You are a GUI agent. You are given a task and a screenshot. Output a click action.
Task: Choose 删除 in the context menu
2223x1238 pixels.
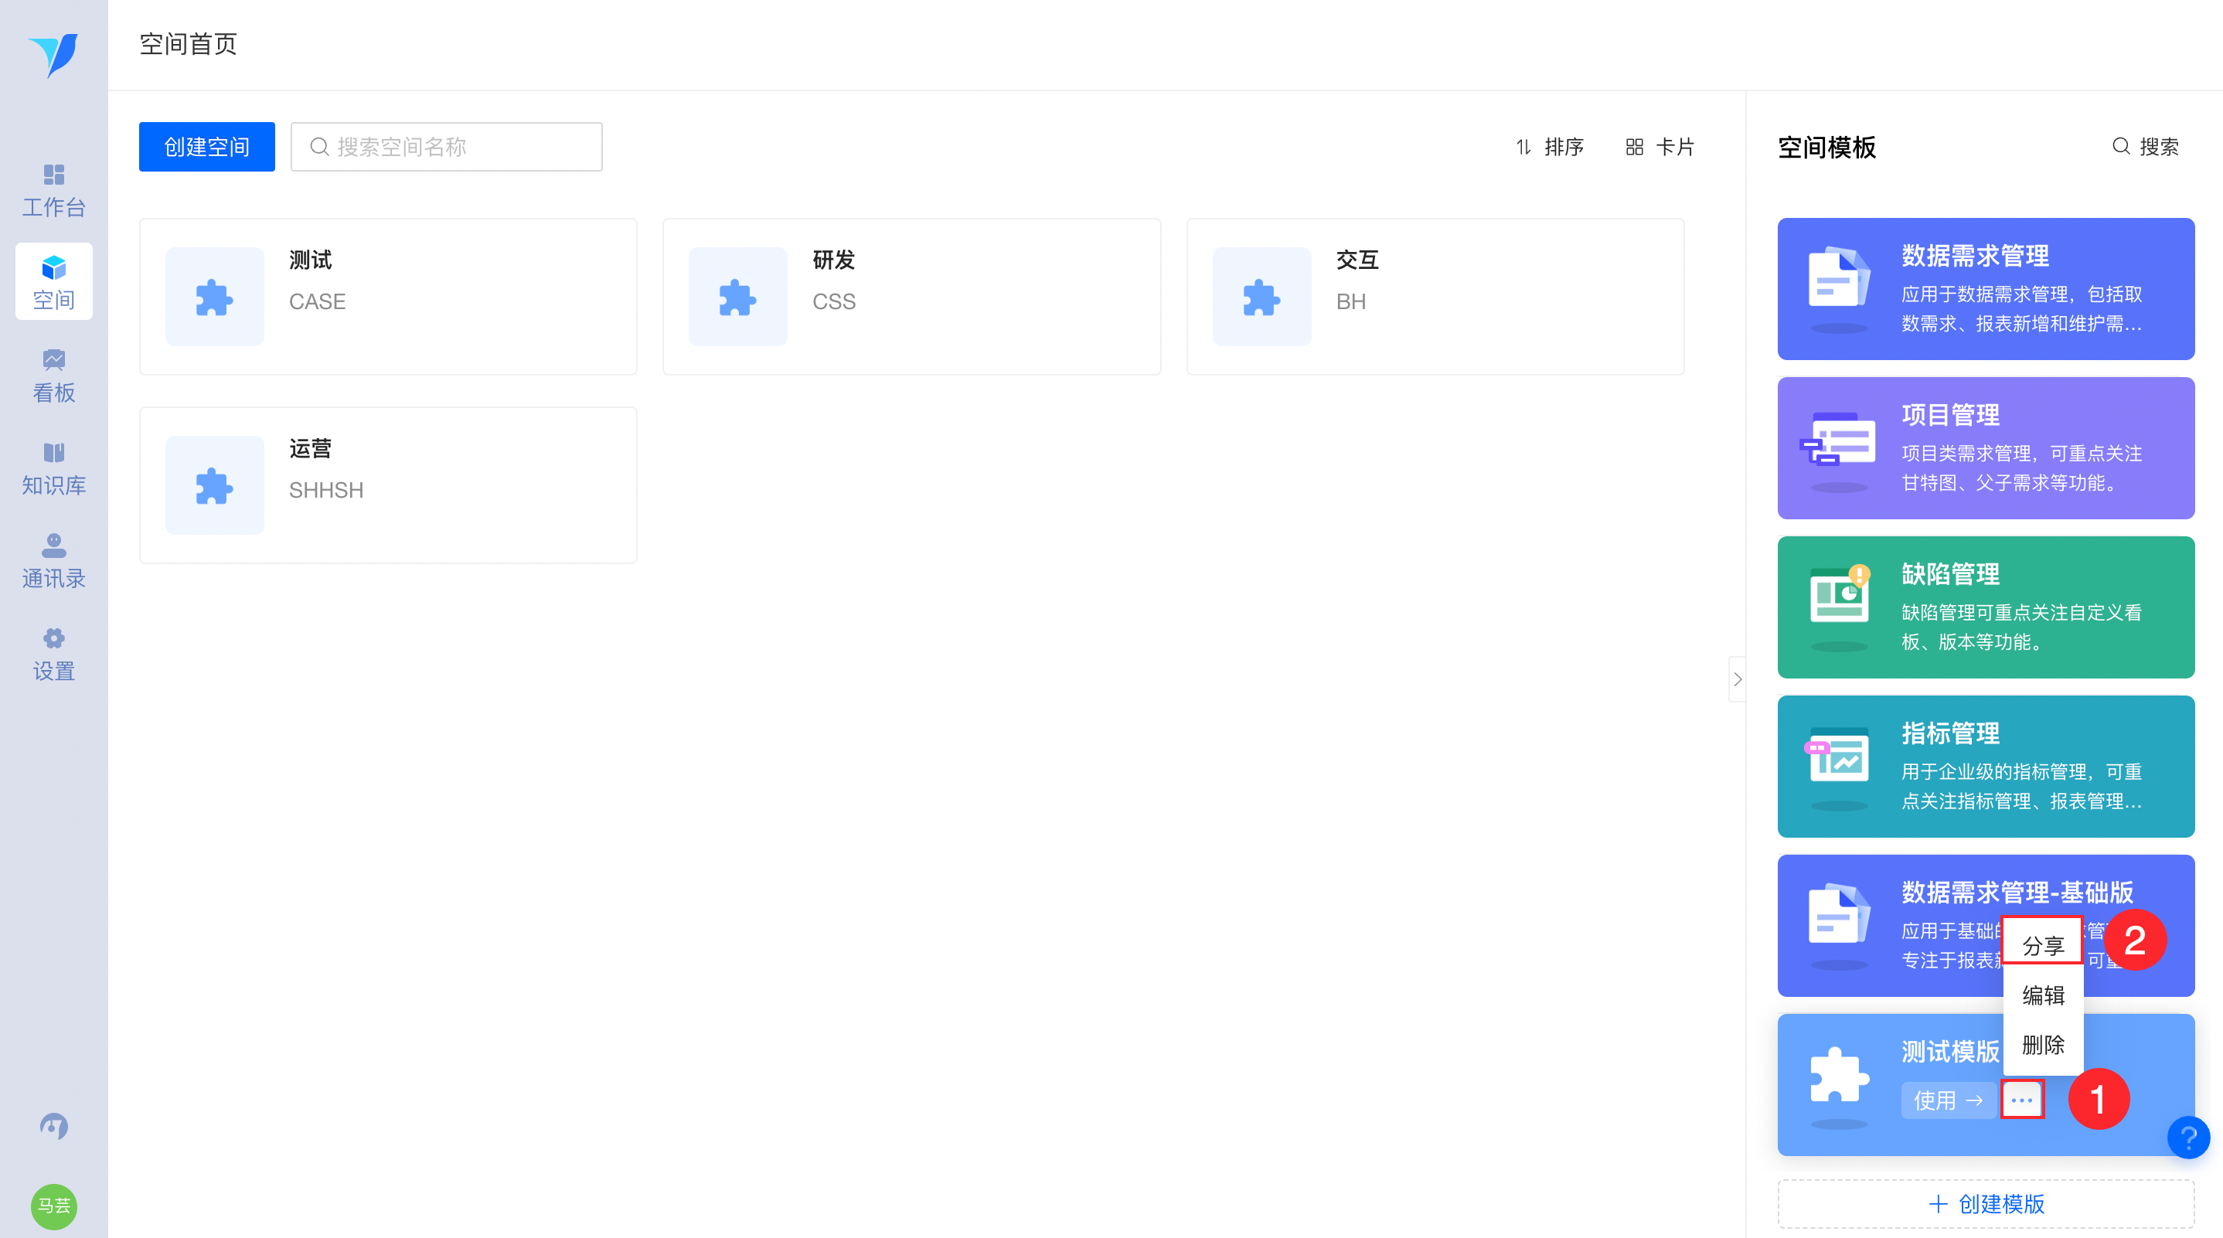click(2043, 1045)
